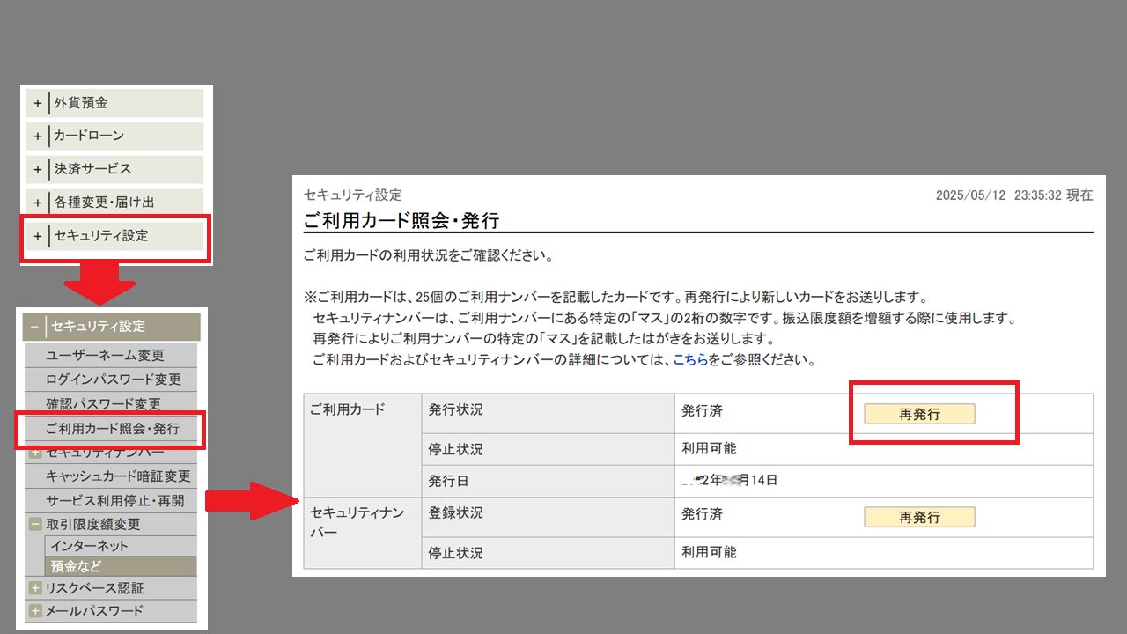This screenshot has height=634, width=1127.
Task: Select インターネット under 取引限度額変更
Action: pos(121,546)
